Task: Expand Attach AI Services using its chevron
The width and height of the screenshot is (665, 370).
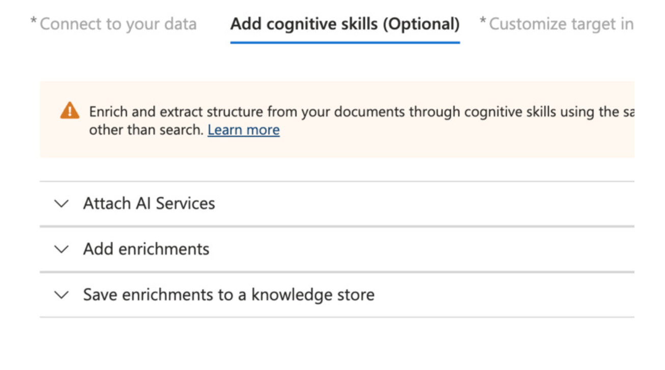Action: click(61, 204)
